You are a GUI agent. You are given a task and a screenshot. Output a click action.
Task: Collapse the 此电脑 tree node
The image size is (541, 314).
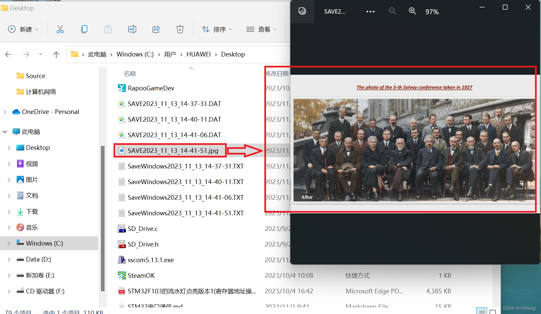click(5, 132)
